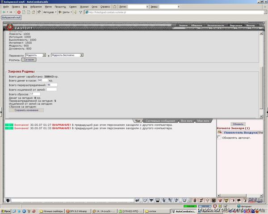Expand the Уворты dropdown in toolbar
Screen dimensions: 268x214
pos(71,12)
